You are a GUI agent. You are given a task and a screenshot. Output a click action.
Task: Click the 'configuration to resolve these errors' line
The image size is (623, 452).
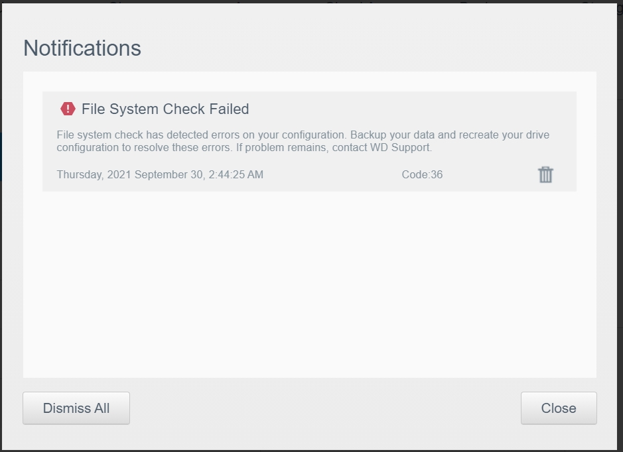point(145,148)
